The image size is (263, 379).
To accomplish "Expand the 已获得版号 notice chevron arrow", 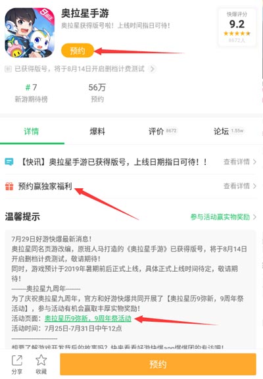I will click(152, 69).
